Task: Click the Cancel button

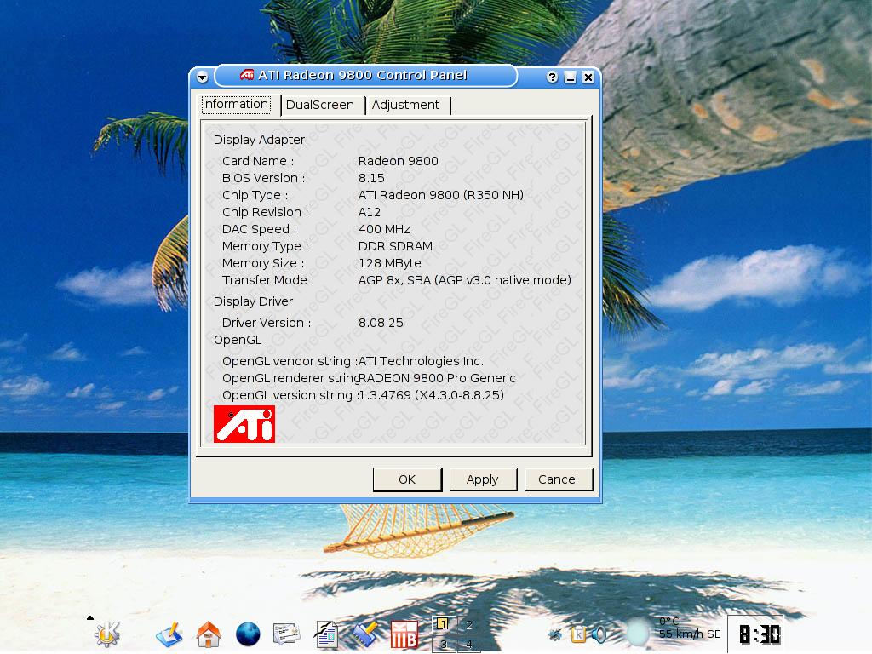Action: coord(558,479)
